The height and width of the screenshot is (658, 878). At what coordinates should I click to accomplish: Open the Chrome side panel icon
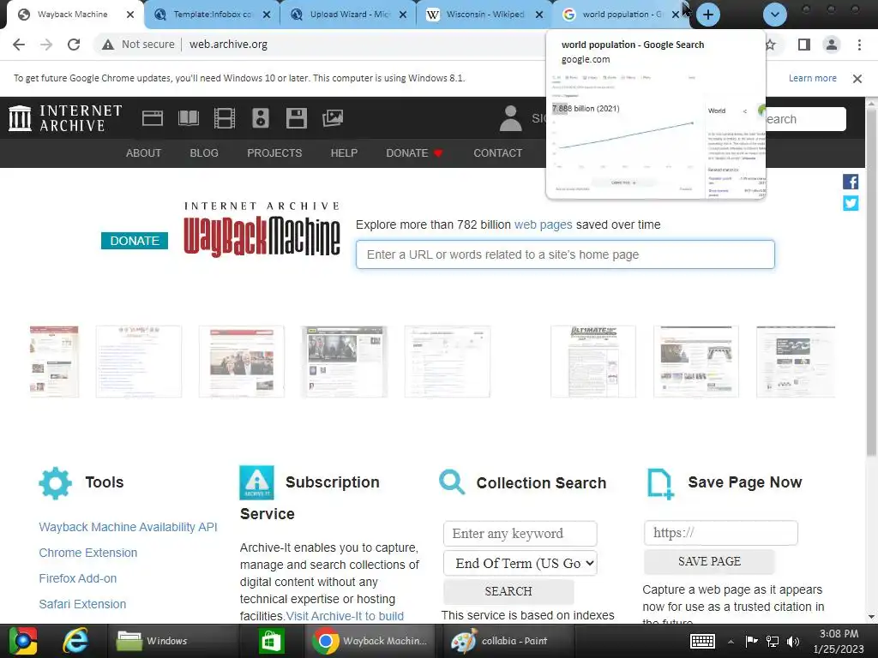coord(803,45)
